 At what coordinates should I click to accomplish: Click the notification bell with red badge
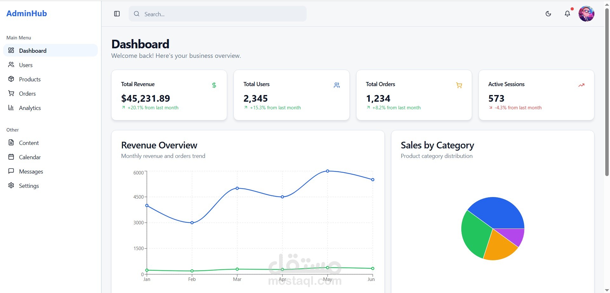click(568, 14)
